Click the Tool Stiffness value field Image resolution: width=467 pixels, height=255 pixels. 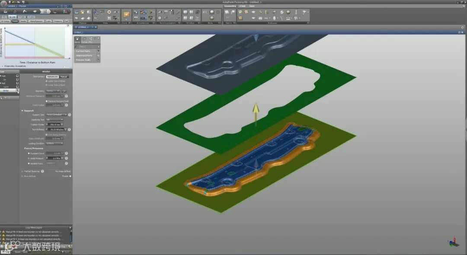tap(57, 129)
